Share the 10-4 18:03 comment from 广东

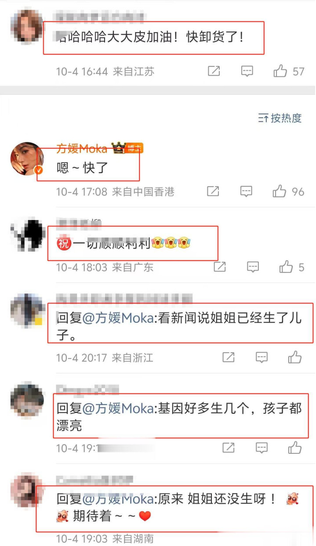[219, 267]
